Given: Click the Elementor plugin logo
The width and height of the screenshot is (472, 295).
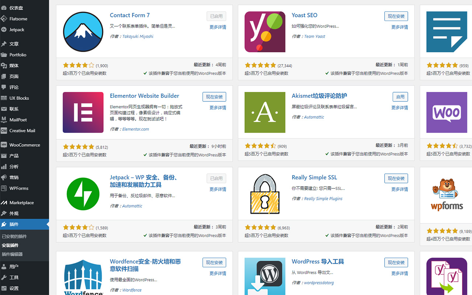Looking at the screenshot, I should point(83,112).
